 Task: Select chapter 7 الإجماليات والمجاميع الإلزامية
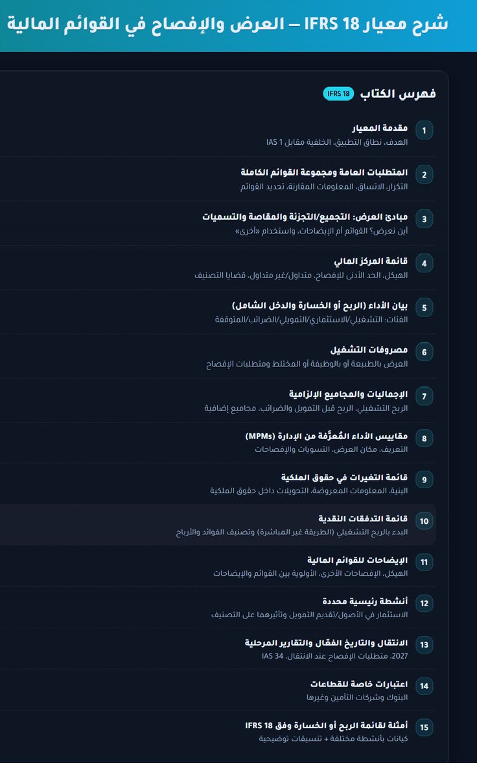click(348, 394)
